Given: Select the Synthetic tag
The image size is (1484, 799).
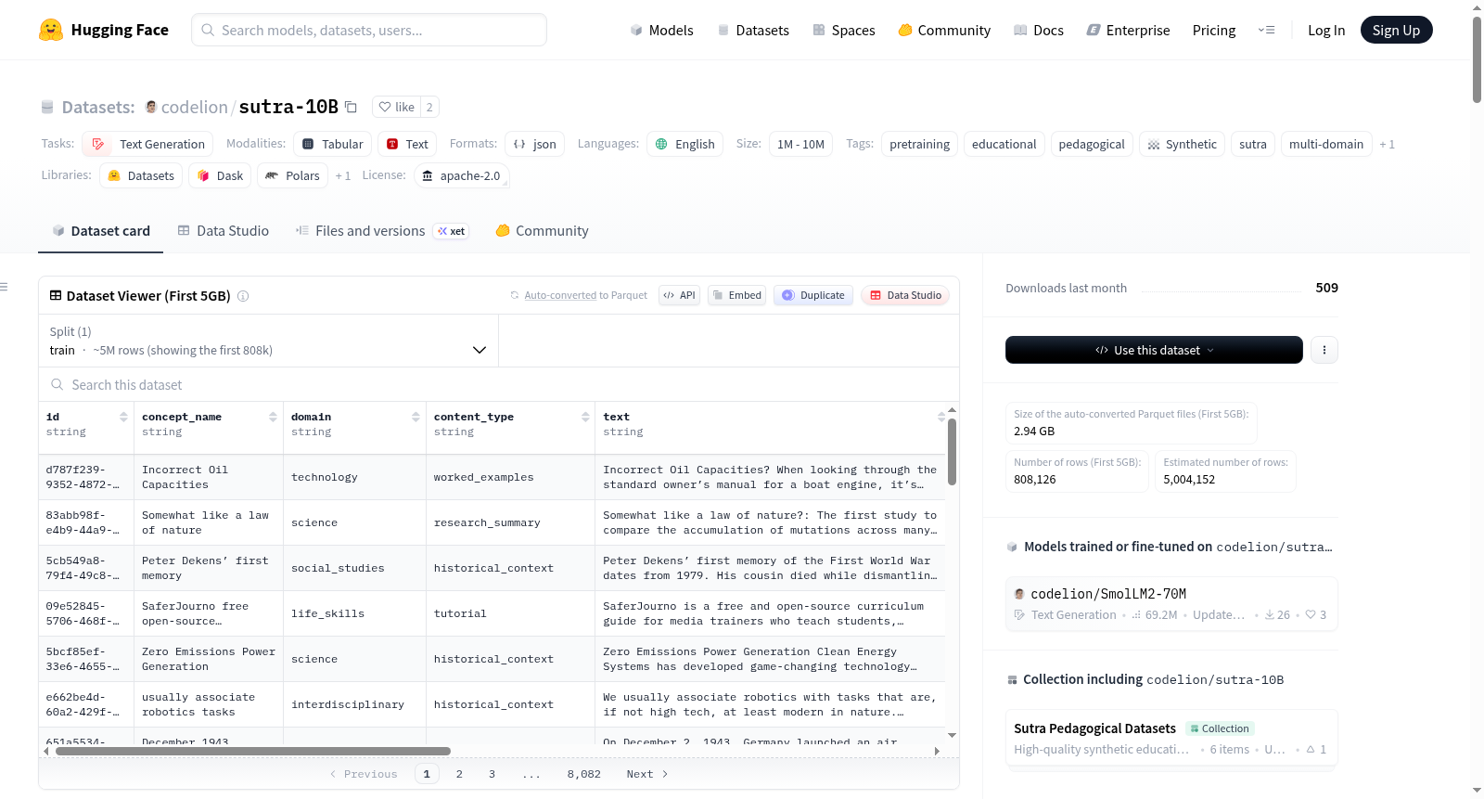Looking at the screenshot, I should pyautogui.click(x=1182, y=144).
